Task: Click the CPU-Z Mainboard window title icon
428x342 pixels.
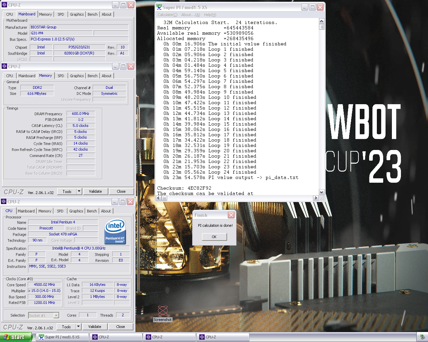Action: point(4,5)
